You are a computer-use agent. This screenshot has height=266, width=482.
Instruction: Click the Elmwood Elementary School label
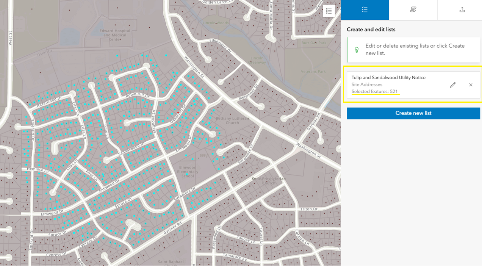[188, 172]
